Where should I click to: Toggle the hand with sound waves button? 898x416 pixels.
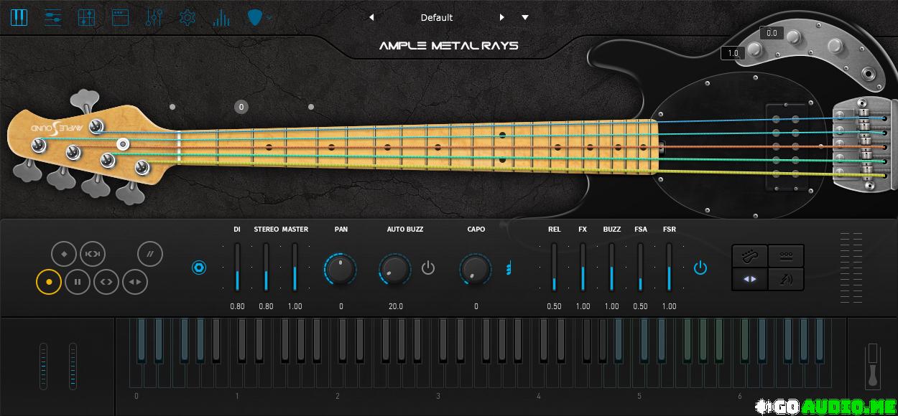(x=786, y=279)
